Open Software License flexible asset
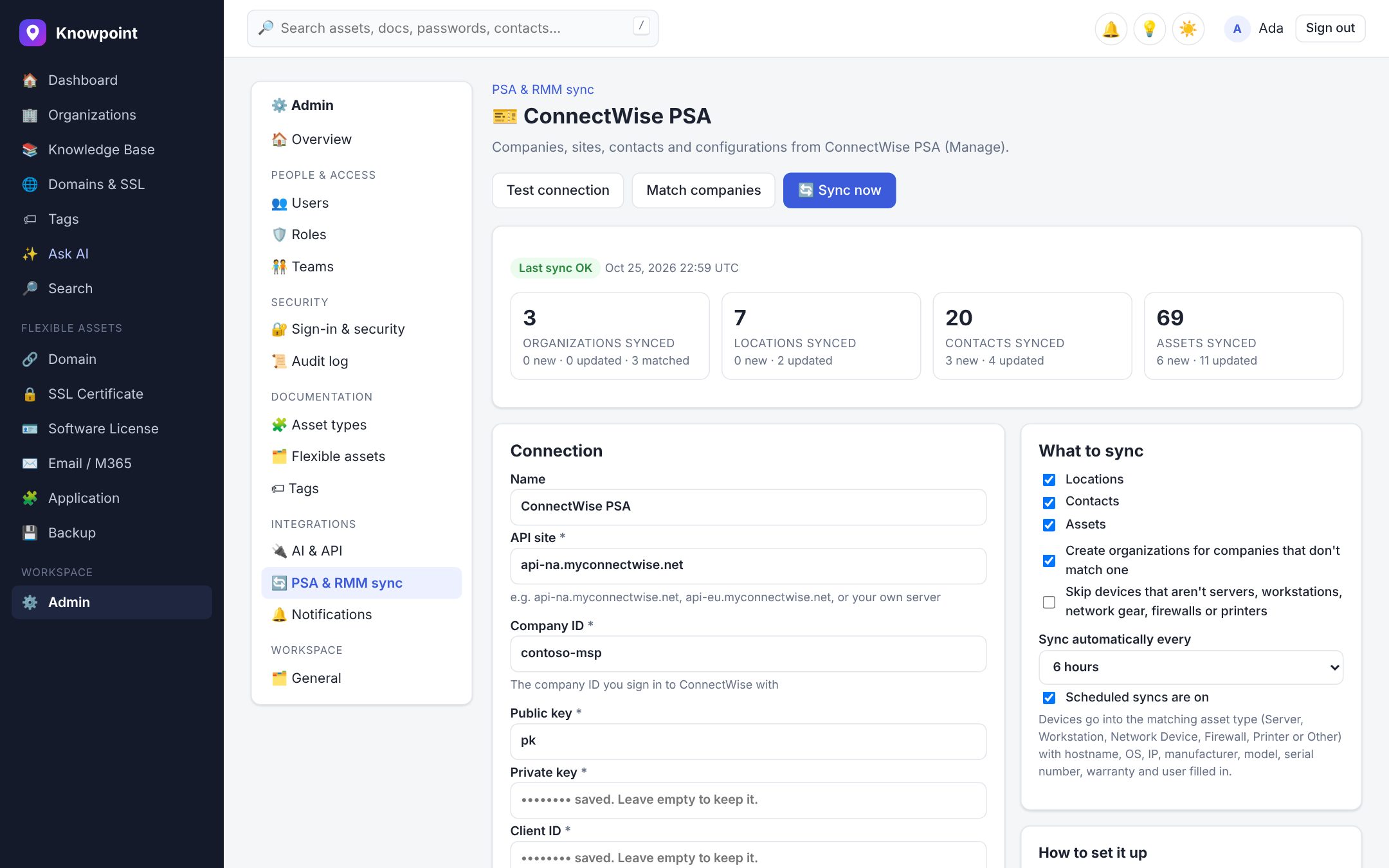The height and width of the screenshot is (868, 1389). (112, 429)
